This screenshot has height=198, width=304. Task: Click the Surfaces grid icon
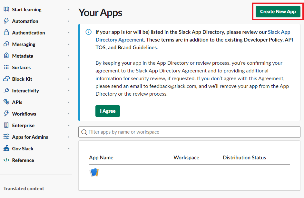6,67
